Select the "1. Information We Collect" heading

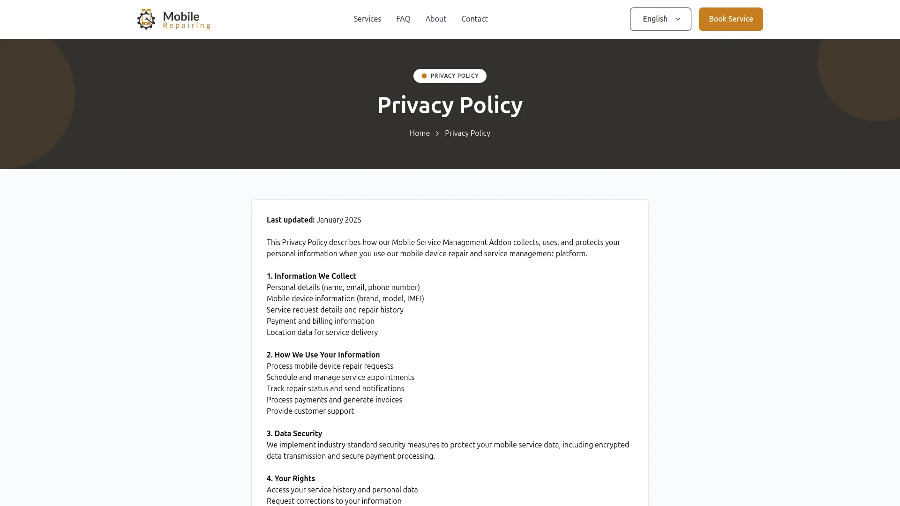click(311, 276)
